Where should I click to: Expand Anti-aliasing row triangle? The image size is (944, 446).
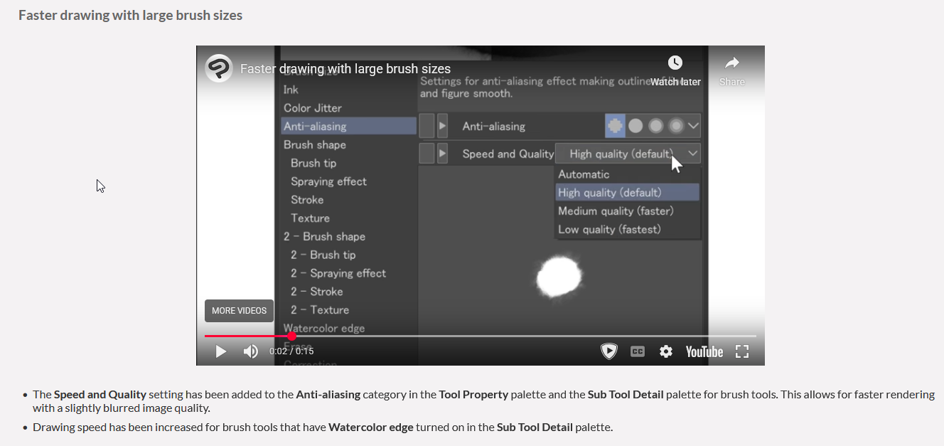(442, 126)
